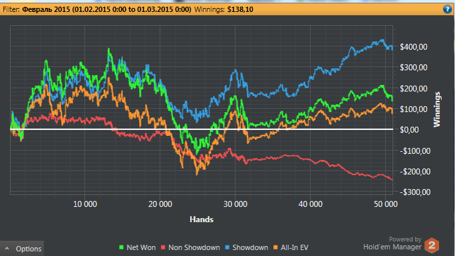Screen dimensions: 455x256
Task: Click the red Non Showdown color swatch
Action: (x=163, y=247)
